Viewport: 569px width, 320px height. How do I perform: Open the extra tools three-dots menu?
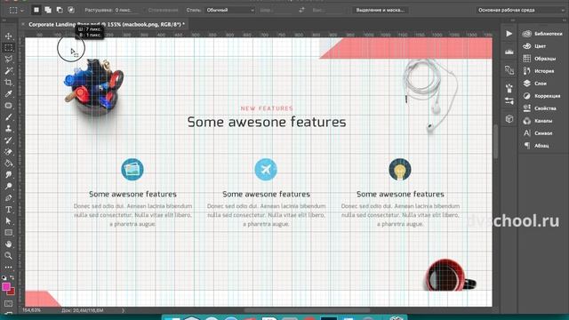[x=8, y=268]
